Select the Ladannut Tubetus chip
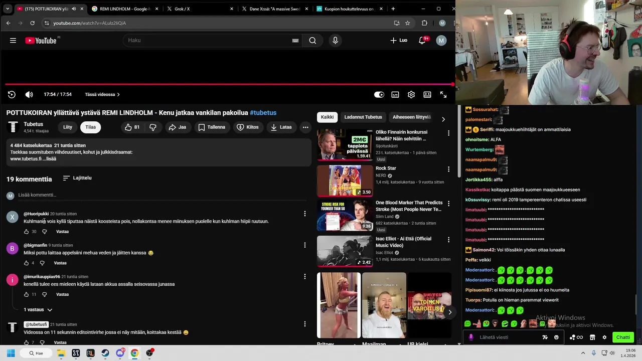 tap(363, 117)
